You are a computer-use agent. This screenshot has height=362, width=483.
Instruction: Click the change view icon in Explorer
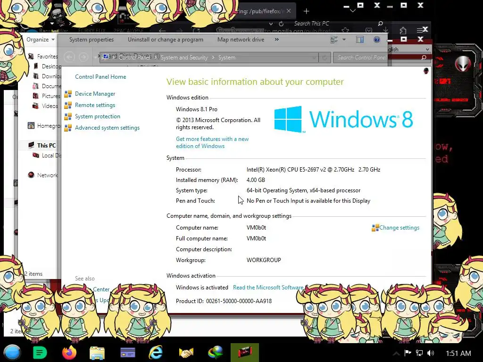pyautogui.click(x=334, y=40)
